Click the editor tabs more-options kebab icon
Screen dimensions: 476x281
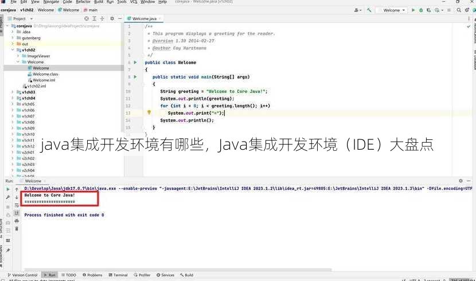pyautogui.click(x=469, y=18)
